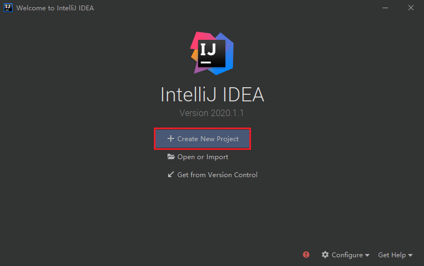
Task: Click the large IntelliJ IDEA logo
Action: (x=212, y=53)
